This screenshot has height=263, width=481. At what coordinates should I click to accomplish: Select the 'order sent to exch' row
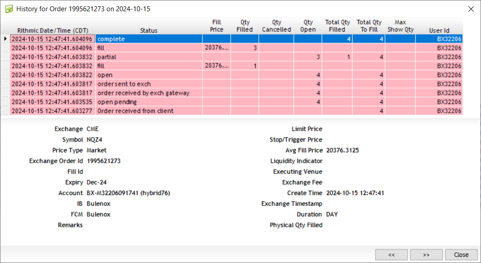point(236,84)
